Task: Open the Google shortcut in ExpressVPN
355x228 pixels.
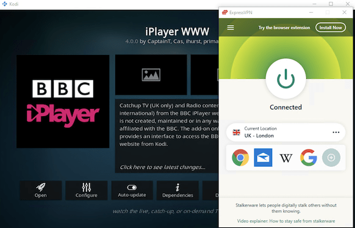Action: [x=309, y=158]
